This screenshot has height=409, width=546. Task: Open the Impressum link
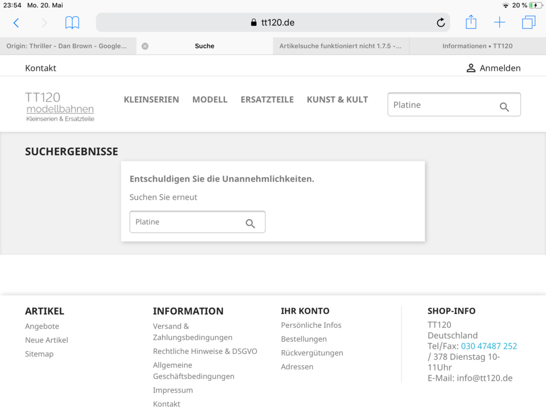pos(173,390)
